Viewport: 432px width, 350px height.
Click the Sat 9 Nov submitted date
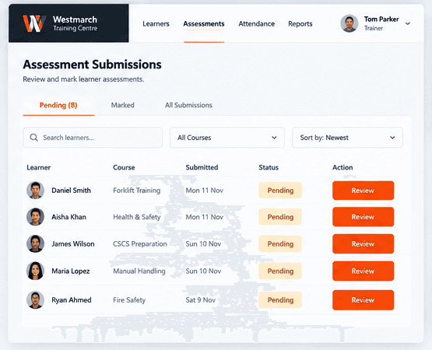pyautogui.click(x=201, y=300)
